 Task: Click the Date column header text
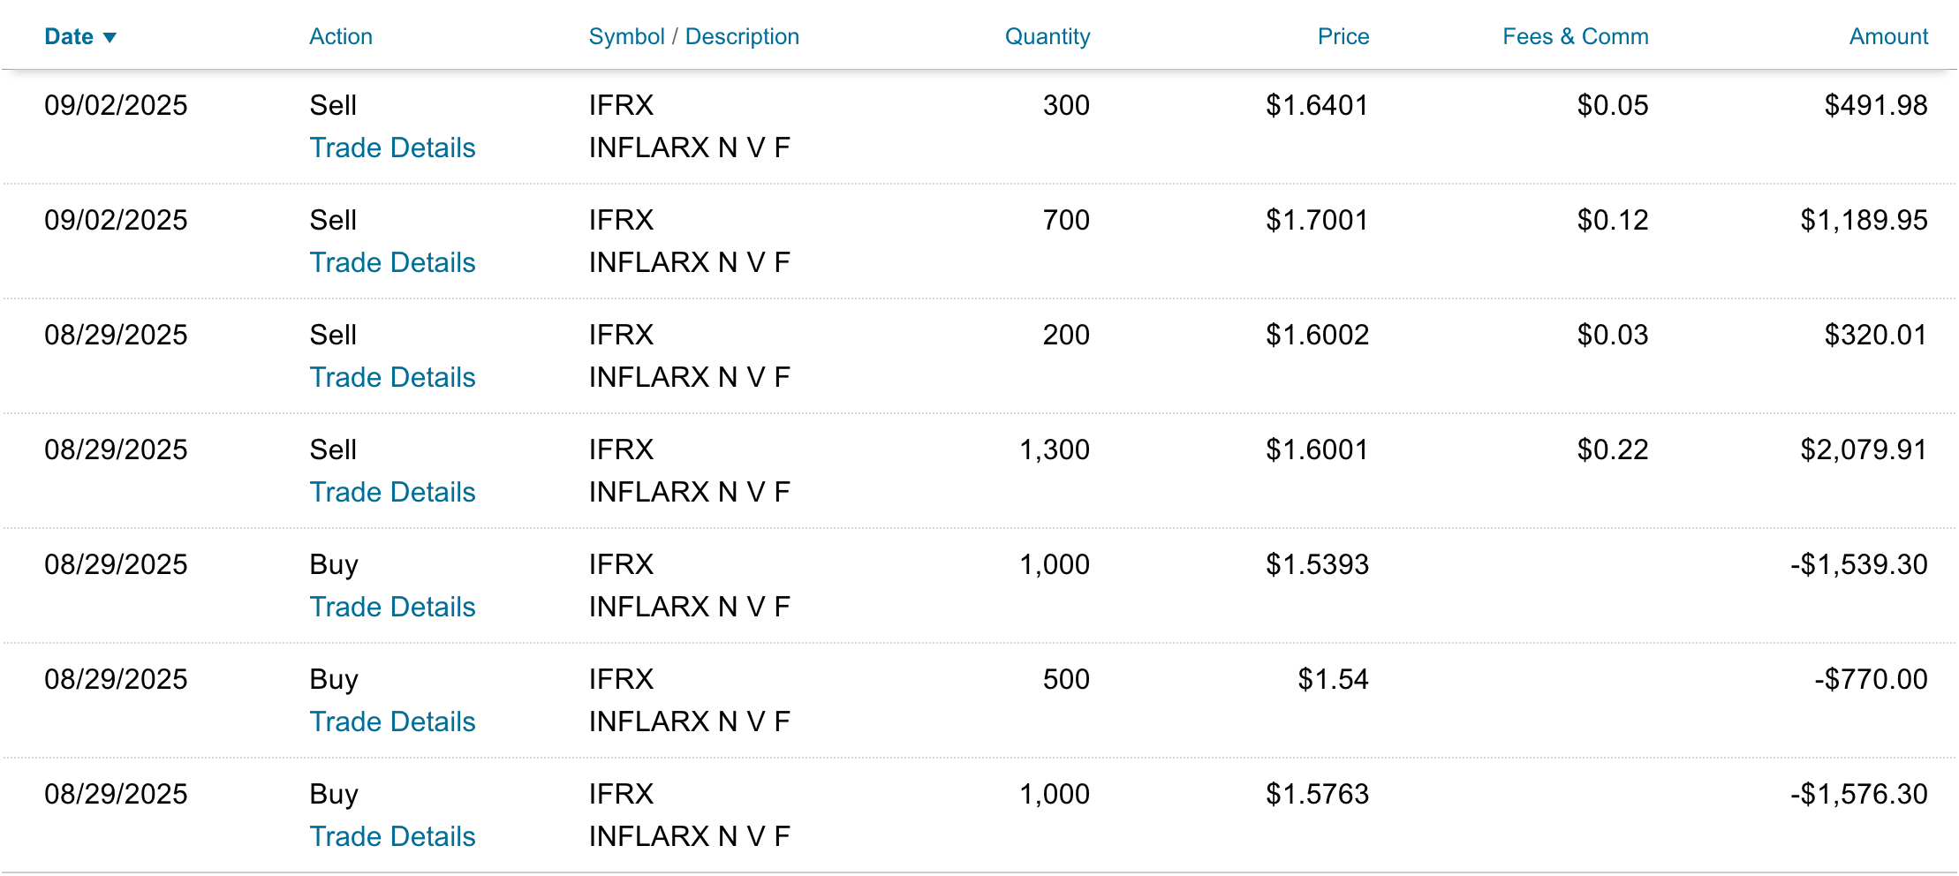click(69, 37)
